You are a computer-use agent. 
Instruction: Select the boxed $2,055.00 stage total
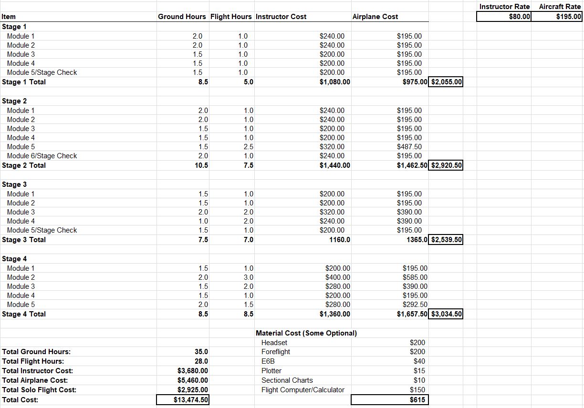click(446, 82)
